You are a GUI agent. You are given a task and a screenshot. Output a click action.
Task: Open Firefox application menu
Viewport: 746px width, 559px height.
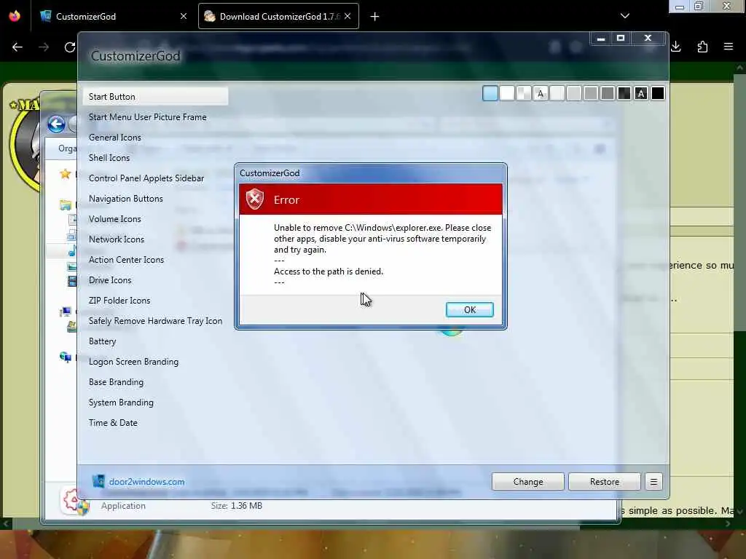tap(729, 47)
